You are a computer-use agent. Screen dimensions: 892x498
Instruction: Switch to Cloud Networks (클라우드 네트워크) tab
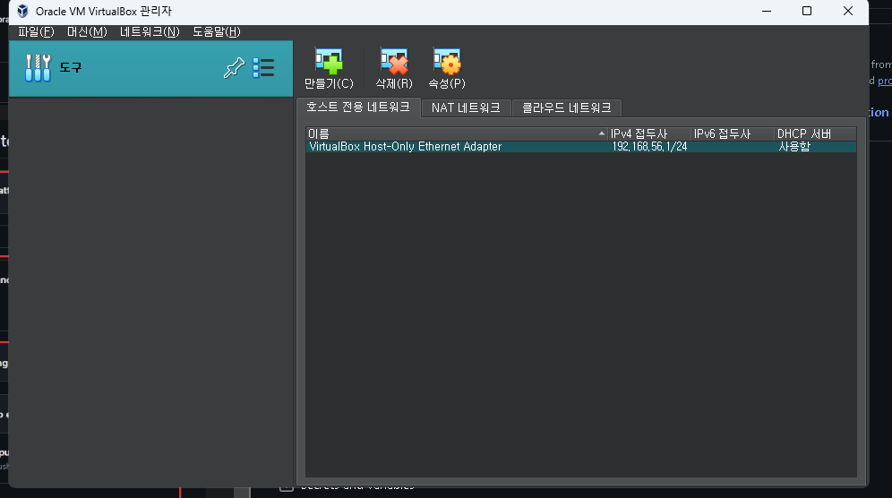click(x=567, y=107)
